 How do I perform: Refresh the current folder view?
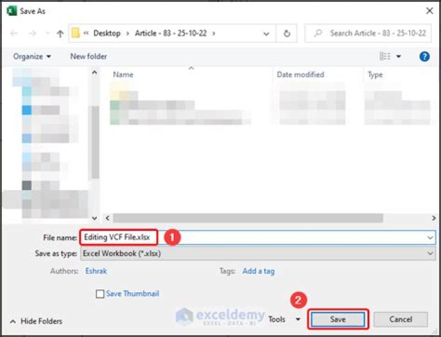tap(287, 33)
